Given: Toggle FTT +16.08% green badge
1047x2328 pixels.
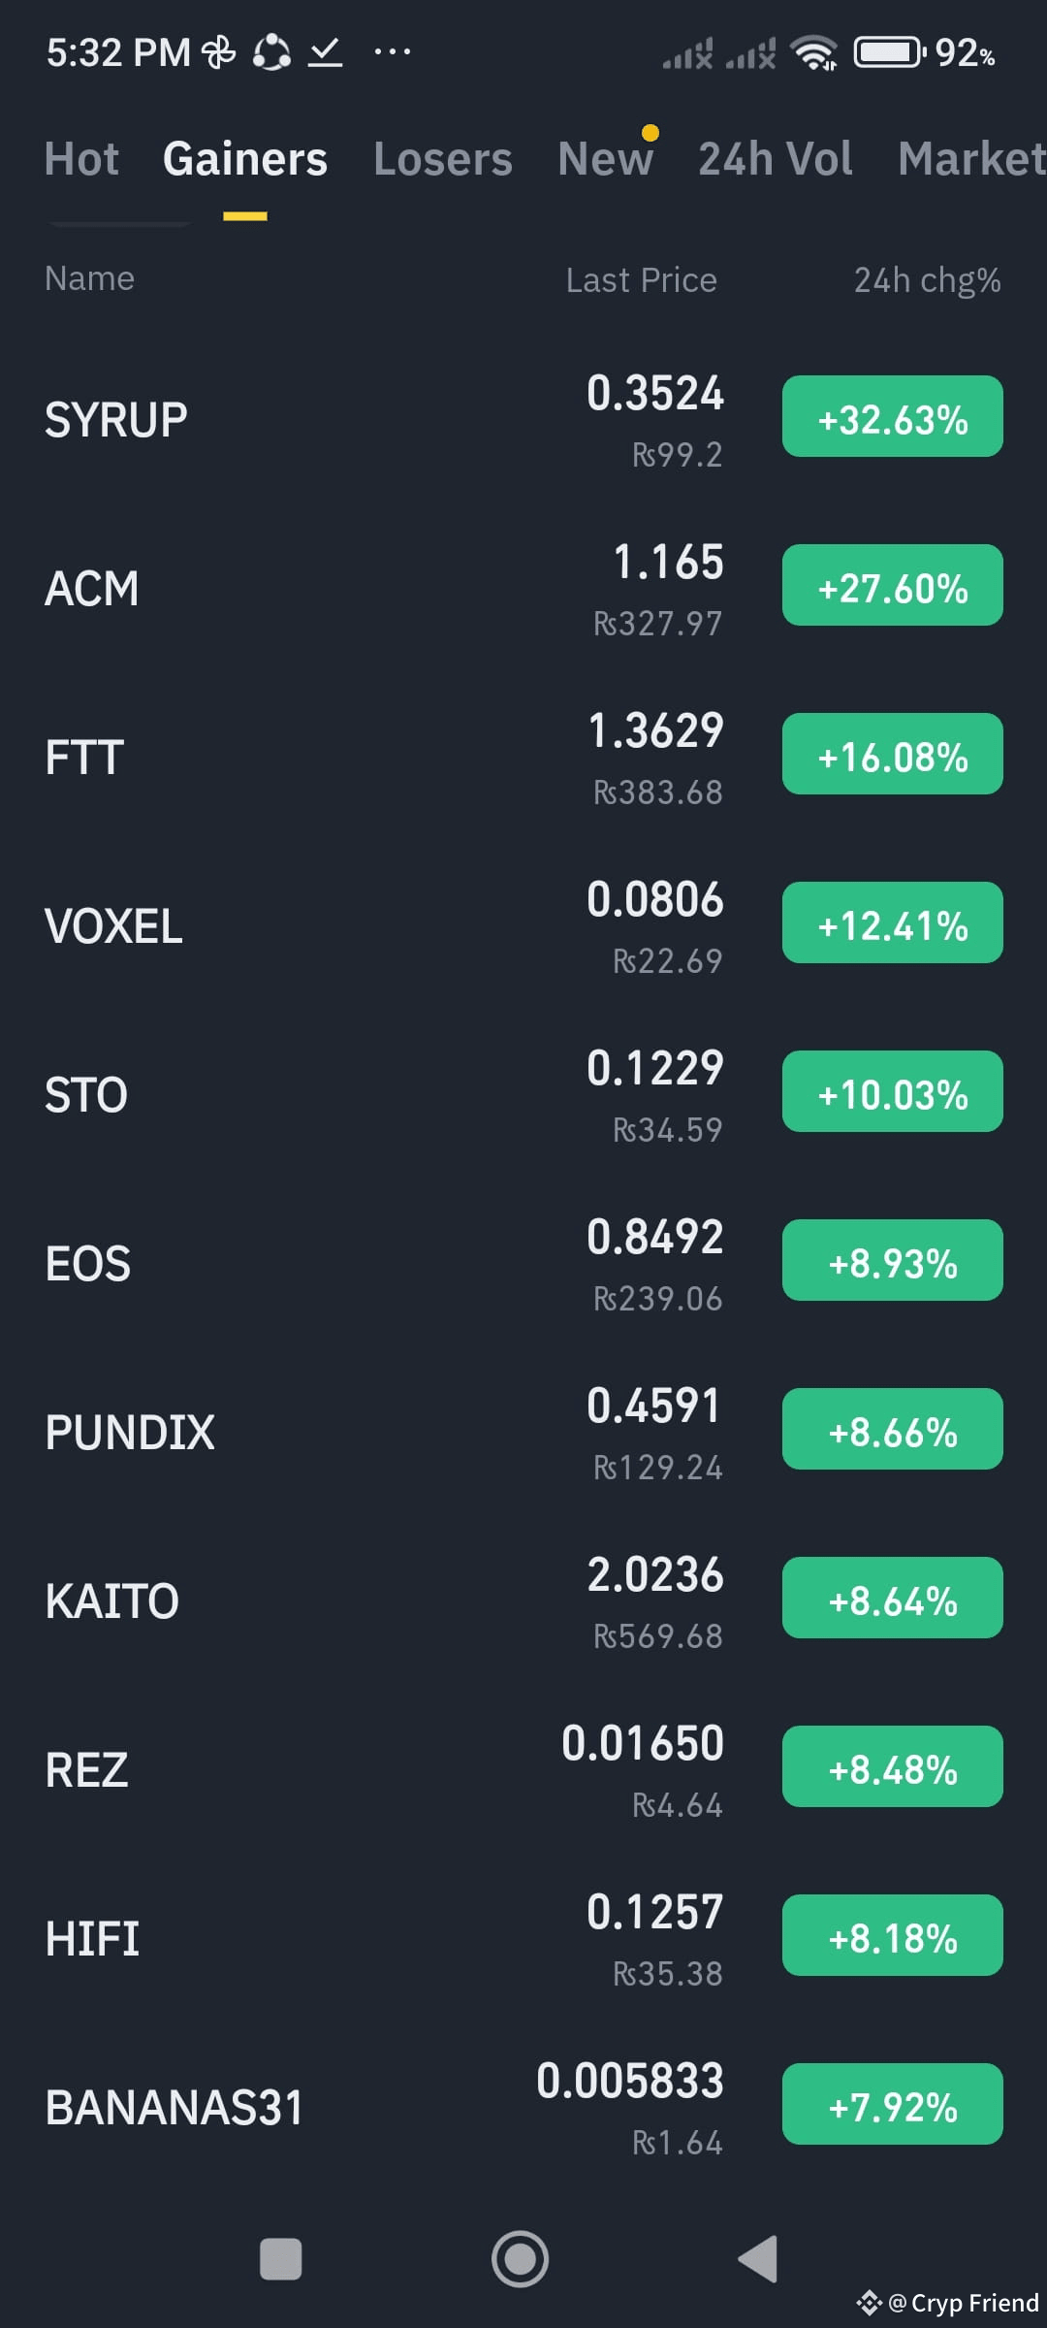Looking at the screenshot, I should (893, 754).
